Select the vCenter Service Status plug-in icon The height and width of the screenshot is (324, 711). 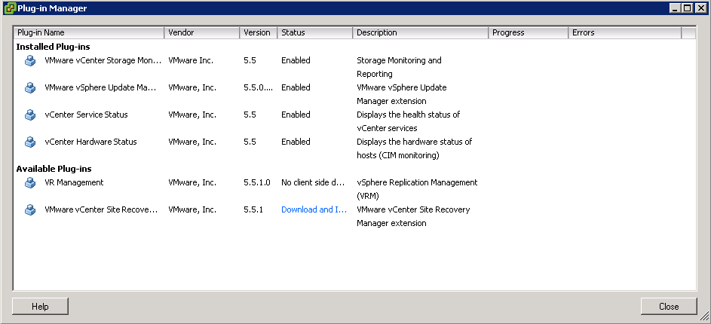(30, 115)
